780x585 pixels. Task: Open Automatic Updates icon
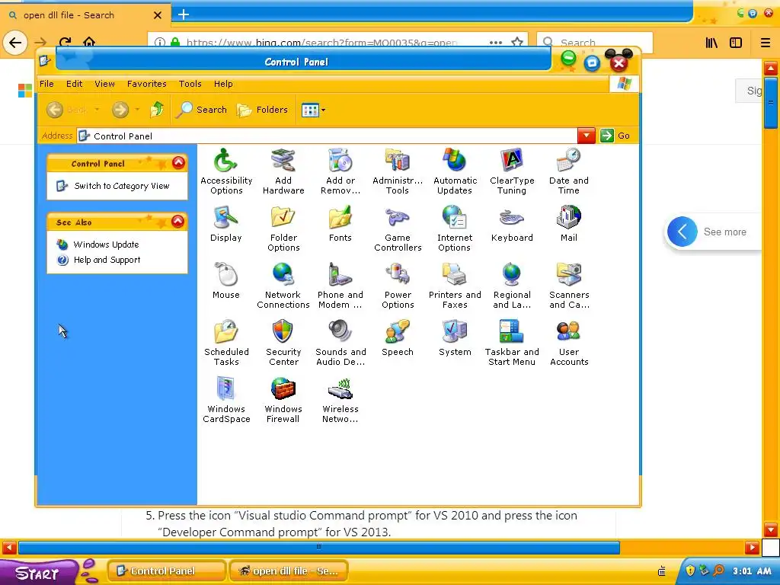(455, 171)
